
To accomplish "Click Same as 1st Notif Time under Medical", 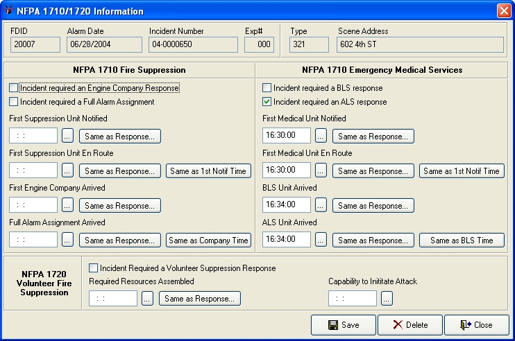I will coord(462,170).
